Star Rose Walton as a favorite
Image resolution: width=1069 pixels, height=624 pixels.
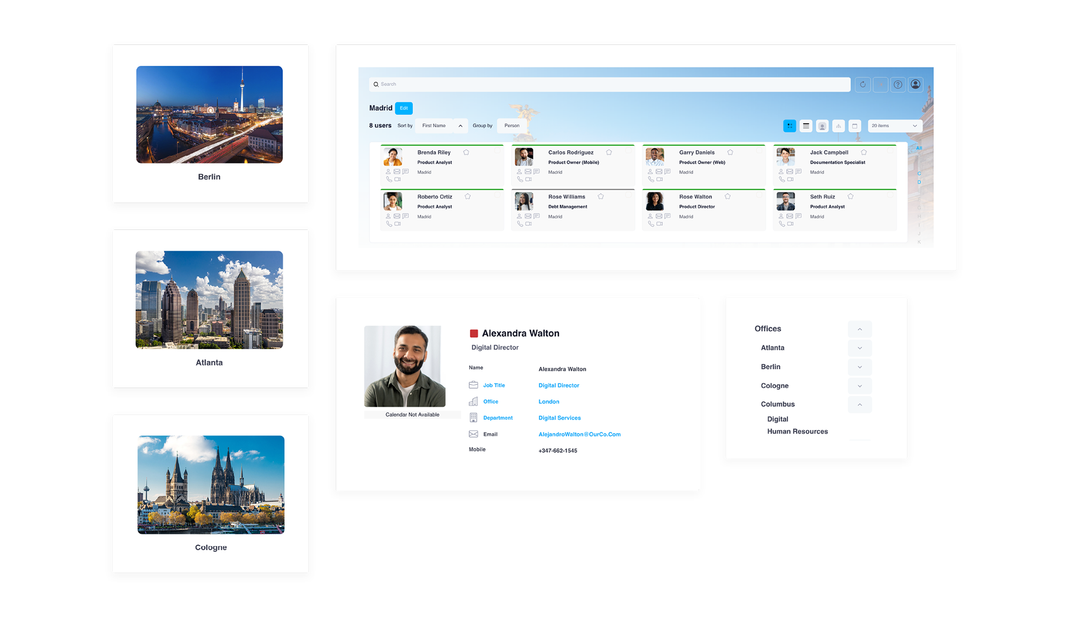pyautogui.click(x=727, y=197)
